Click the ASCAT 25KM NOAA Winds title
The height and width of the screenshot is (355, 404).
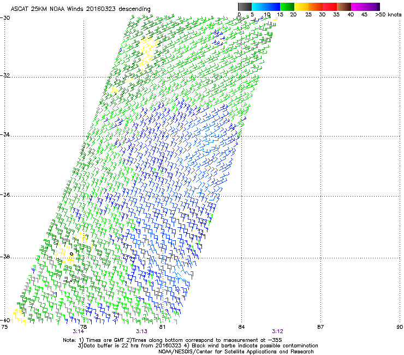coord(80,9)
